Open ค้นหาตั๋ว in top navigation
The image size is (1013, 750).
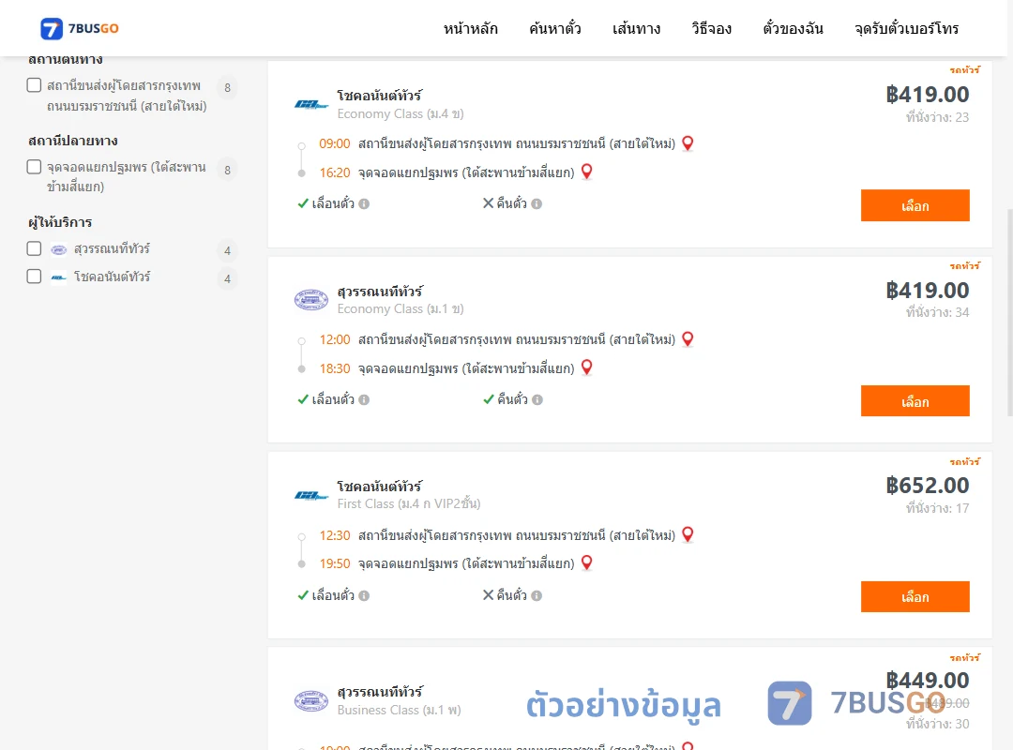pyautogui.click(x=555, y=28)
